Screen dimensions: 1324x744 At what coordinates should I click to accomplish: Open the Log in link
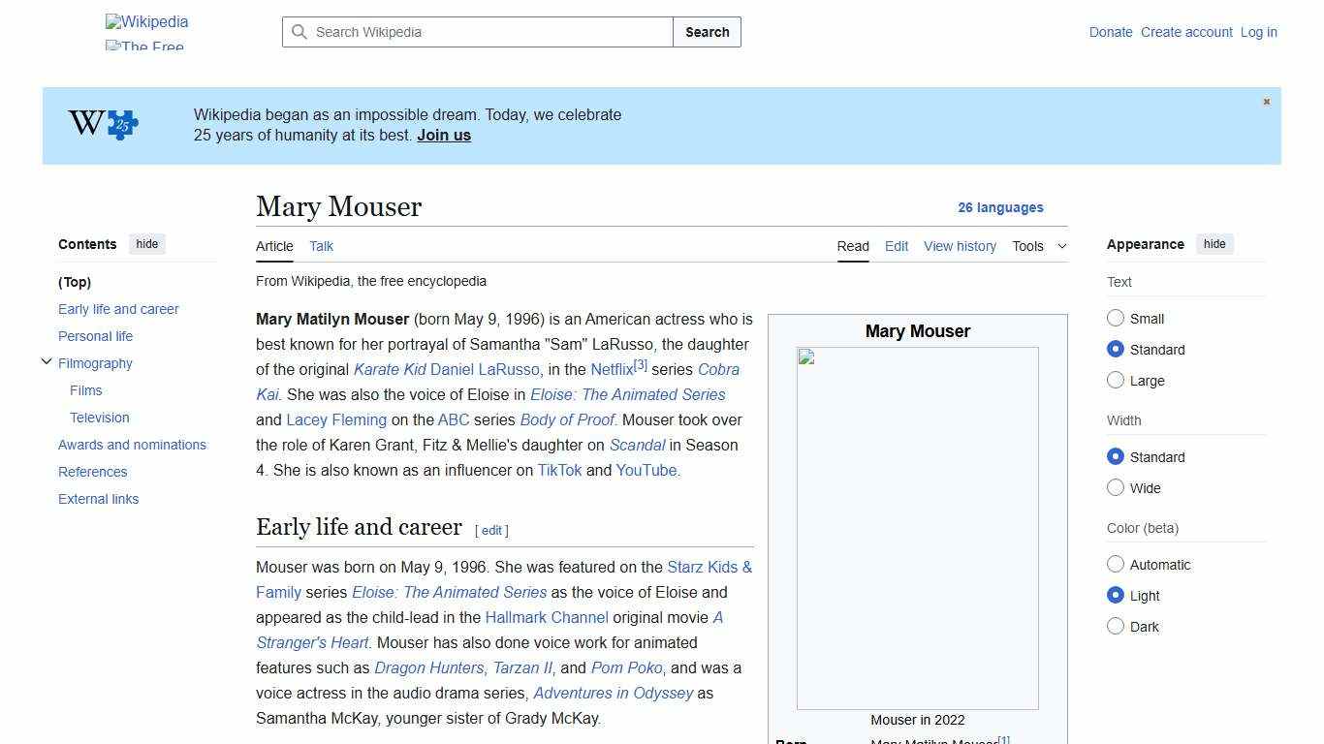point(1258,32)
